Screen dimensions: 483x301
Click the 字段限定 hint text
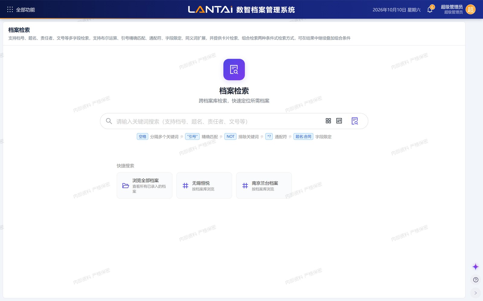click(323, 137)
